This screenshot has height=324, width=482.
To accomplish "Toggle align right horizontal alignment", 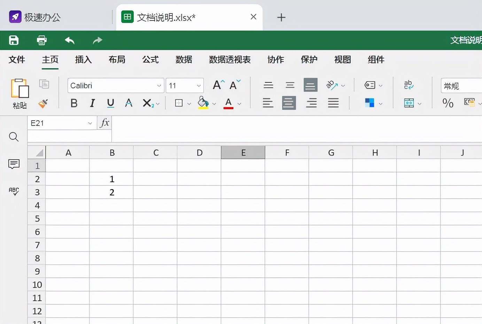I will pyautogui.click(x=311, y=103).
